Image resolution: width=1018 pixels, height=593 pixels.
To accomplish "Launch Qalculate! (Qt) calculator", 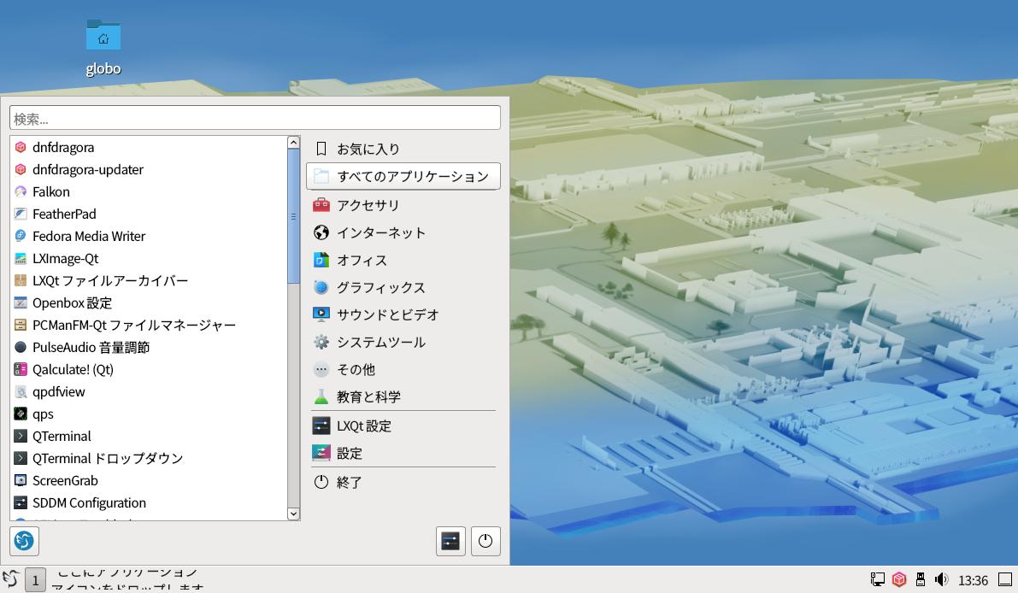I will 73,370.
